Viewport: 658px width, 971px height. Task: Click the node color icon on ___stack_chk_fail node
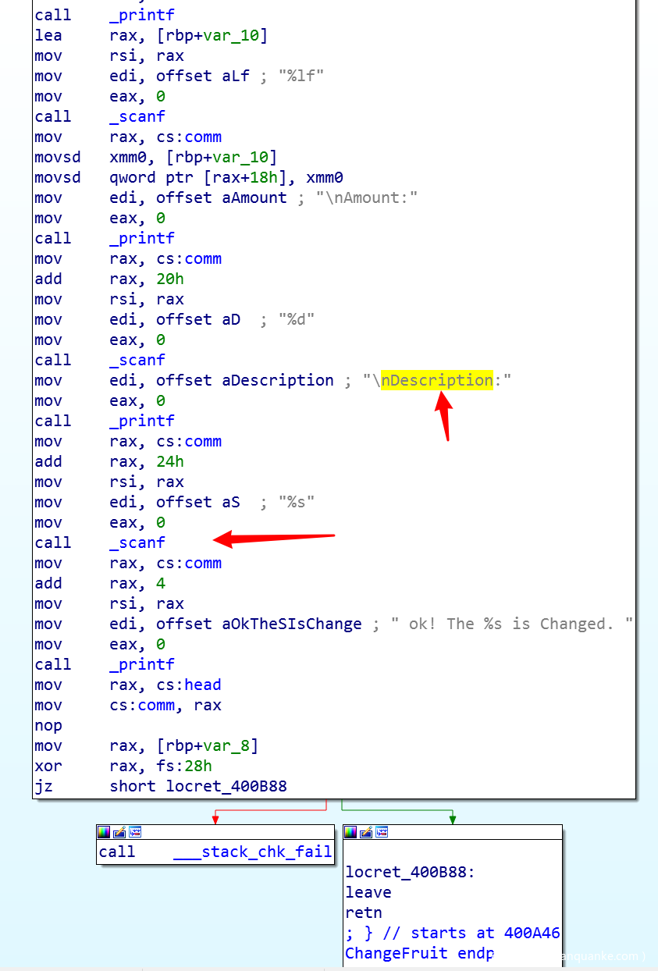[104, 832]
